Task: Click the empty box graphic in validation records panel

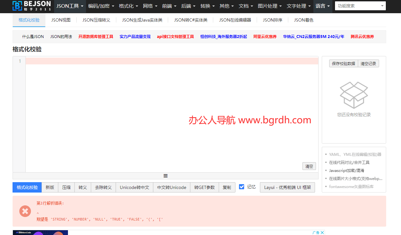Action: pos(354,94)
